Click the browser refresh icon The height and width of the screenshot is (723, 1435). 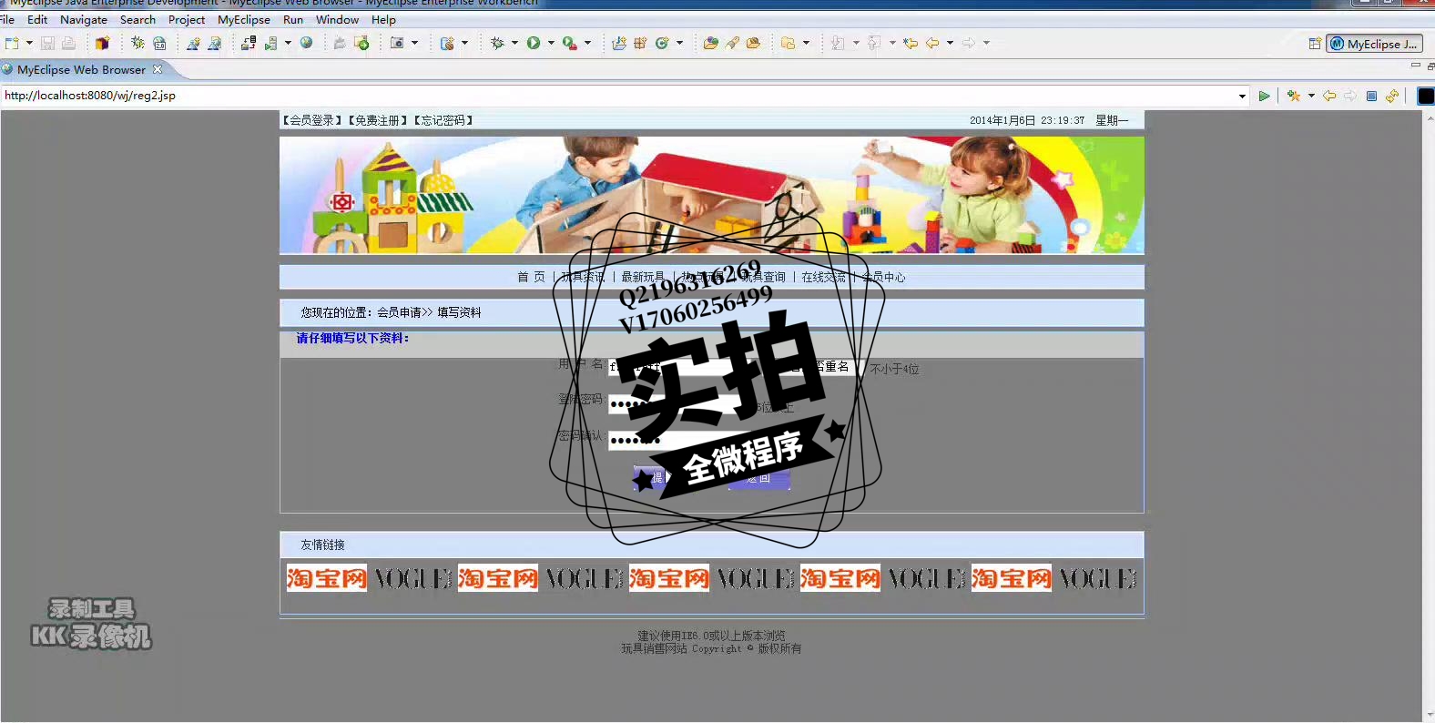(1392, 96)
